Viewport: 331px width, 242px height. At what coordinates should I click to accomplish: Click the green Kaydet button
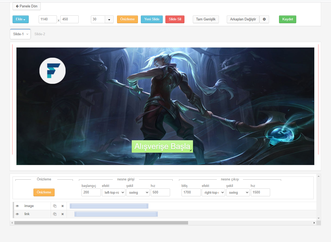click(288, 19)
